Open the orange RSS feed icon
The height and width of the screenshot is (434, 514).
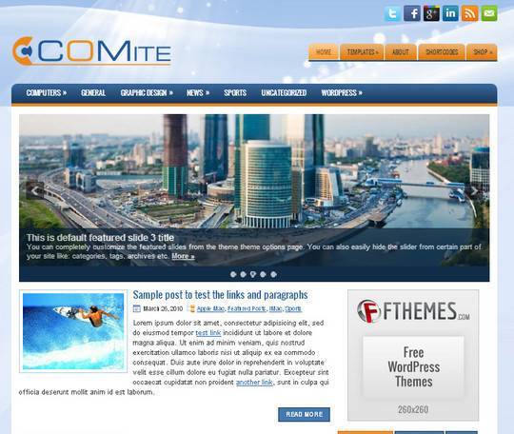click(470, 13)
